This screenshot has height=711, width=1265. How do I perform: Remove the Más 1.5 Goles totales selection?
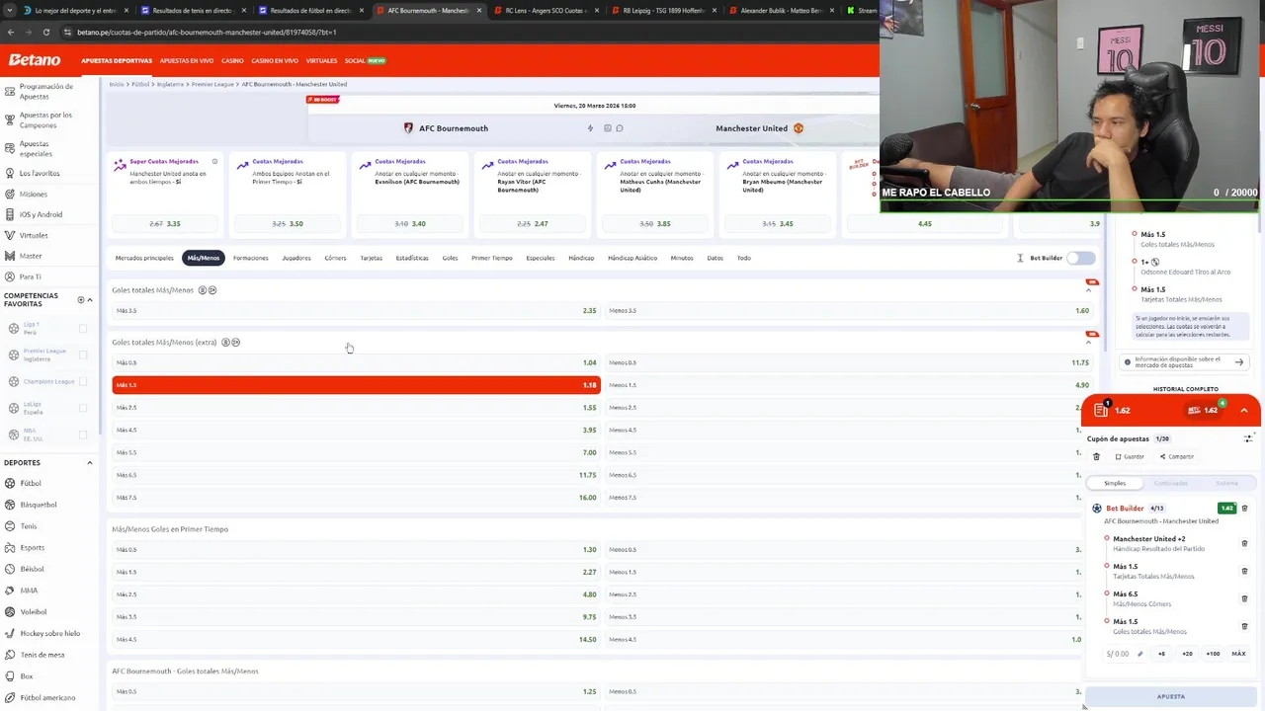click(x=1244, y=626)
